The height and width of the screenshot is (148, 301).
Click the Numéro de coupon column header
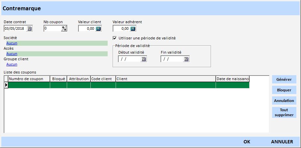click(29, 79)
